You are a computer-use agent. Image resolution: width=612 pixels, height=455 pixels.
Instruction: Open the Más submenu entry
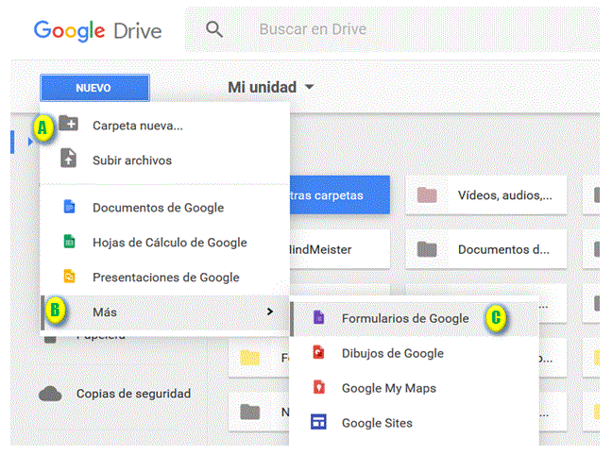pyautogui.click(x=164, y=312)
